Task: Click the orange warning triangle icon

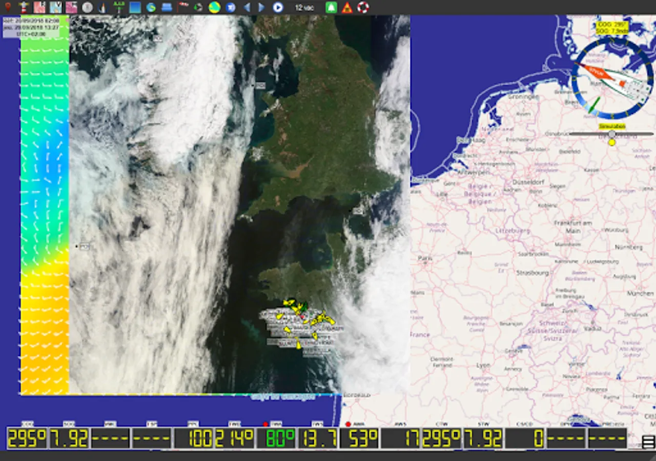Action: [x=347, y=8]
